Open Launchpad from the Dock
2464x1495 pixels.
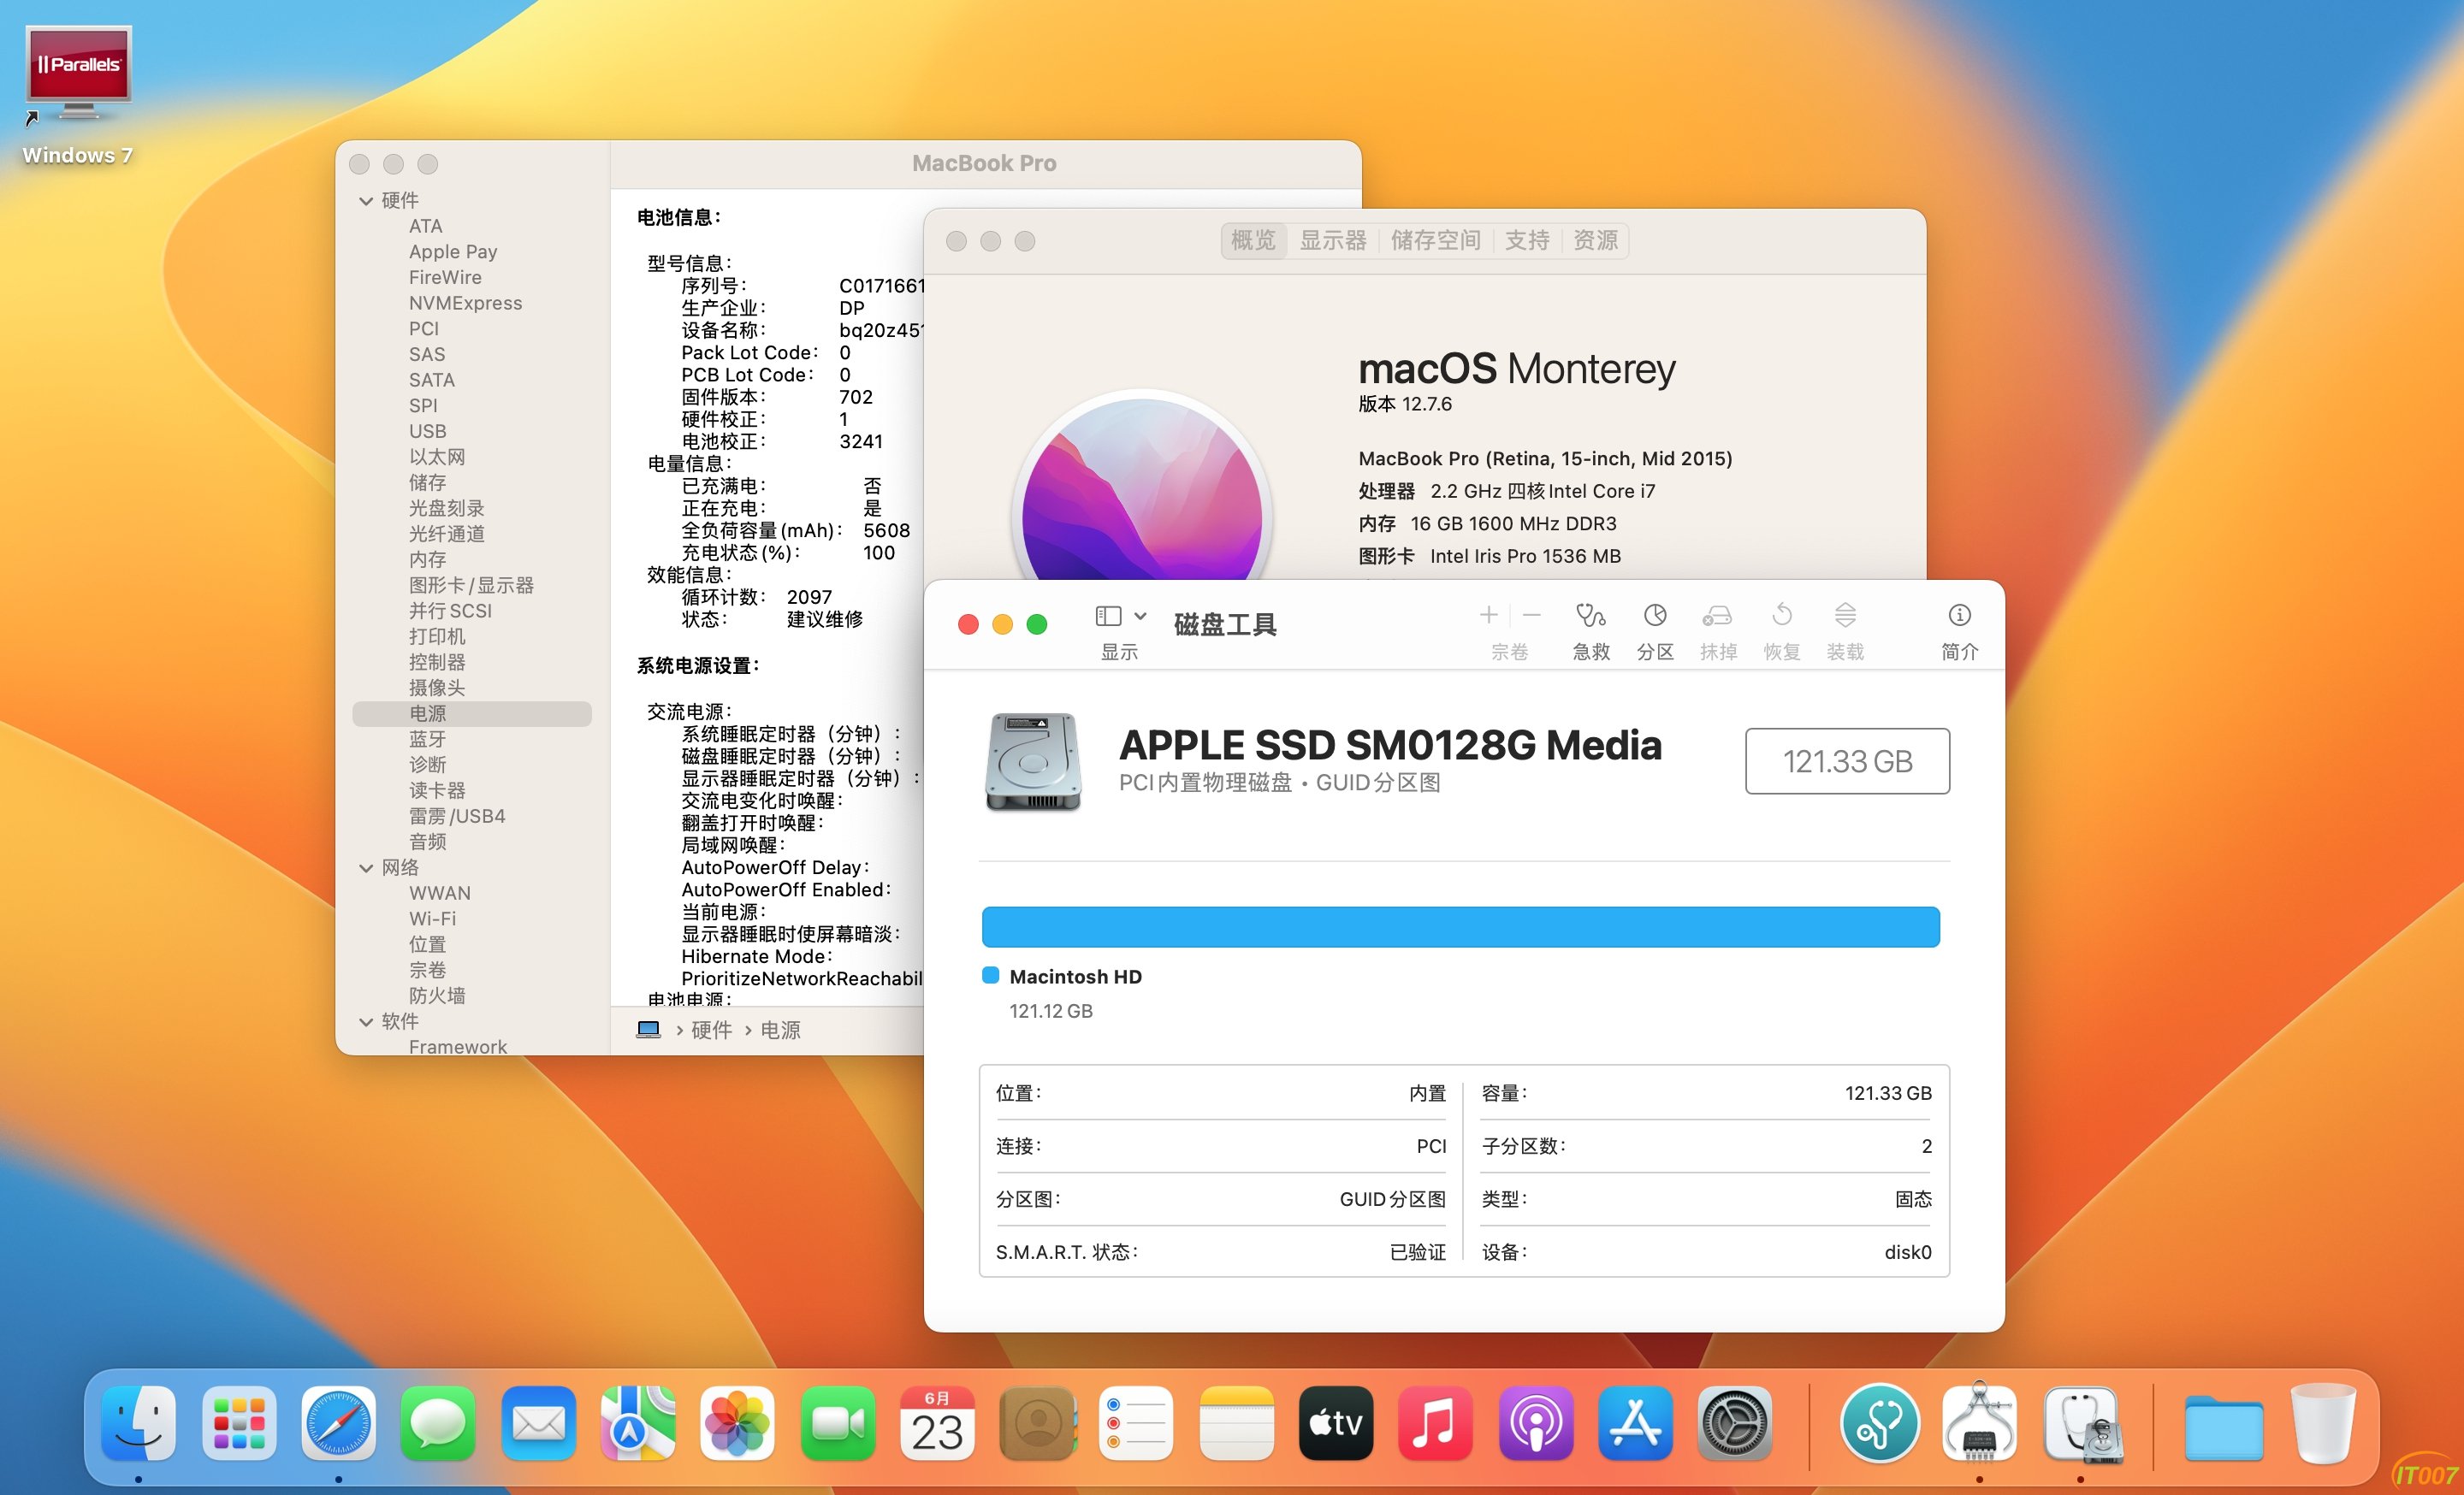pos(238,1423)
